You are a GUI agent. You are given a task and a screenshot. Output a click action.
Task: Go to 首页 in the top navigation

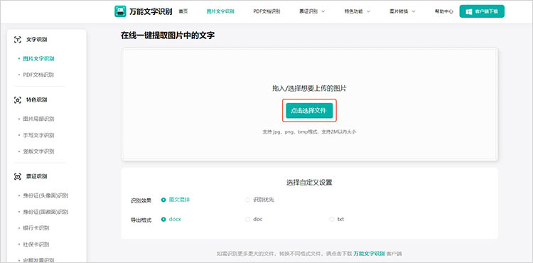click(x=183, y=11)
